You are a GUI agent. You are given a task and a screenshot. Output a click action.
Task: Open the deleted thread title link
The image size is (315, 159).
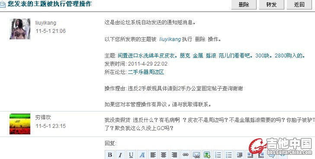[211, 56]
